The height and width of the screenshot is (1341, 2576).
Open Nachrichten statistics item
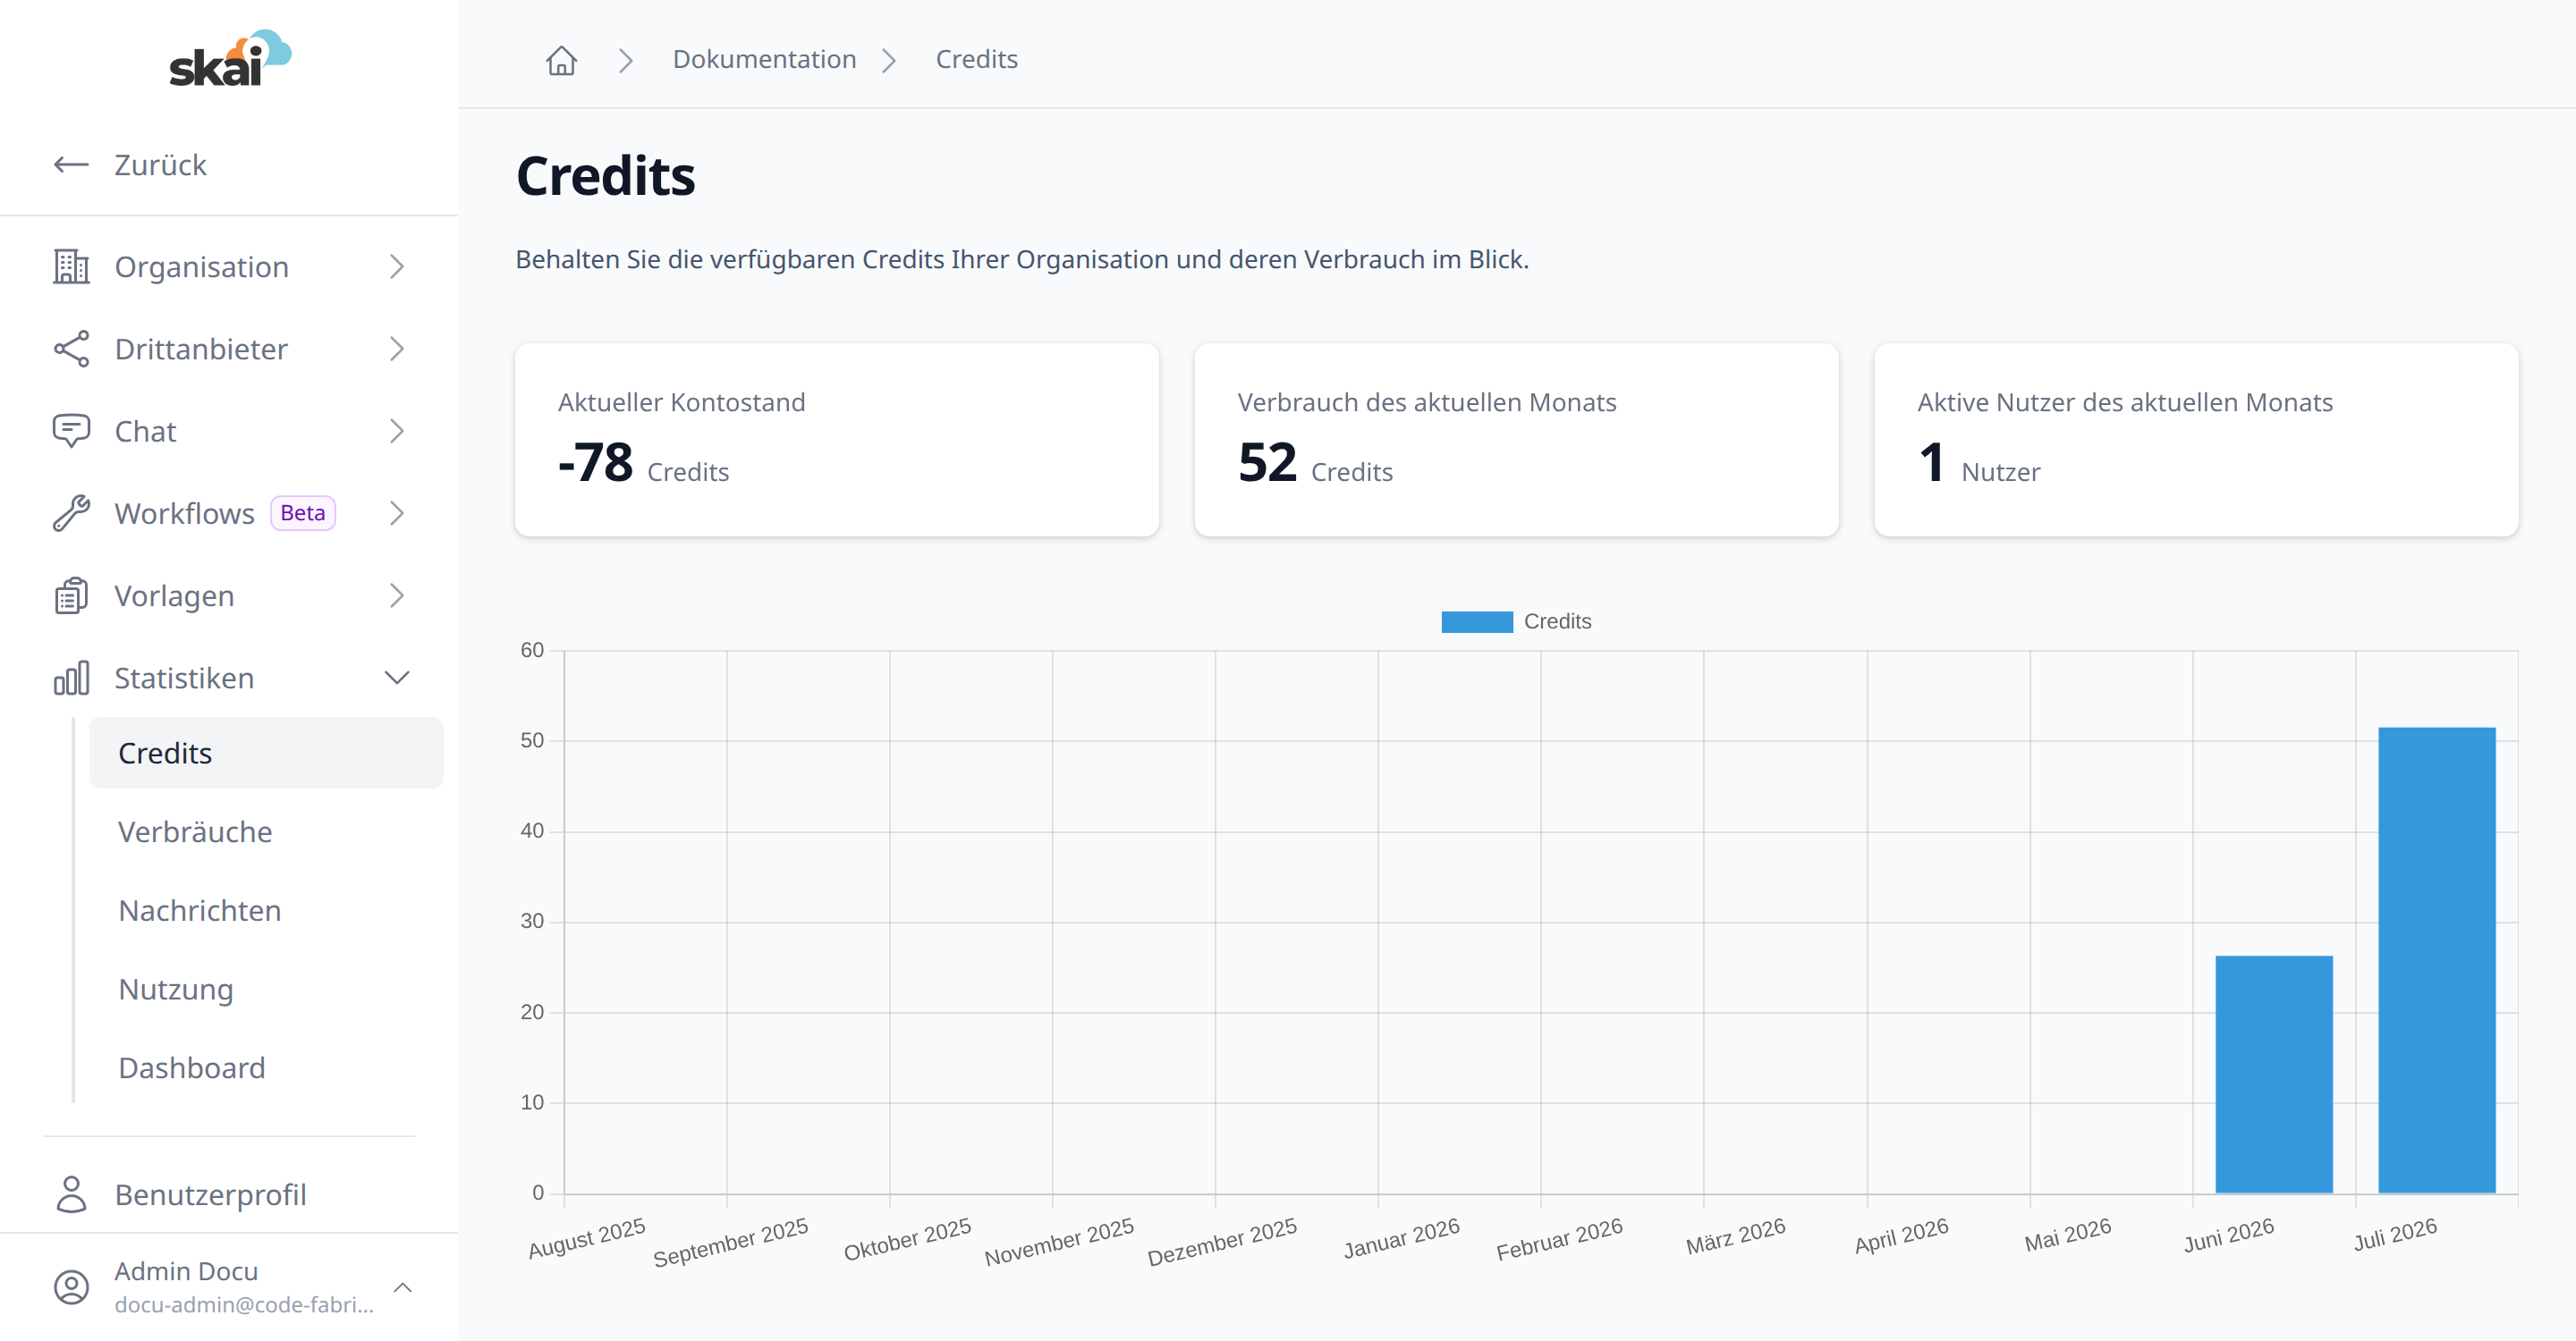[x=199, y=910]
